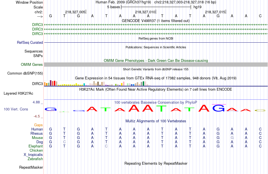Select the 5 bases scale bar
The width and height of the screenshot is (268, 174).
click(156, 7)
